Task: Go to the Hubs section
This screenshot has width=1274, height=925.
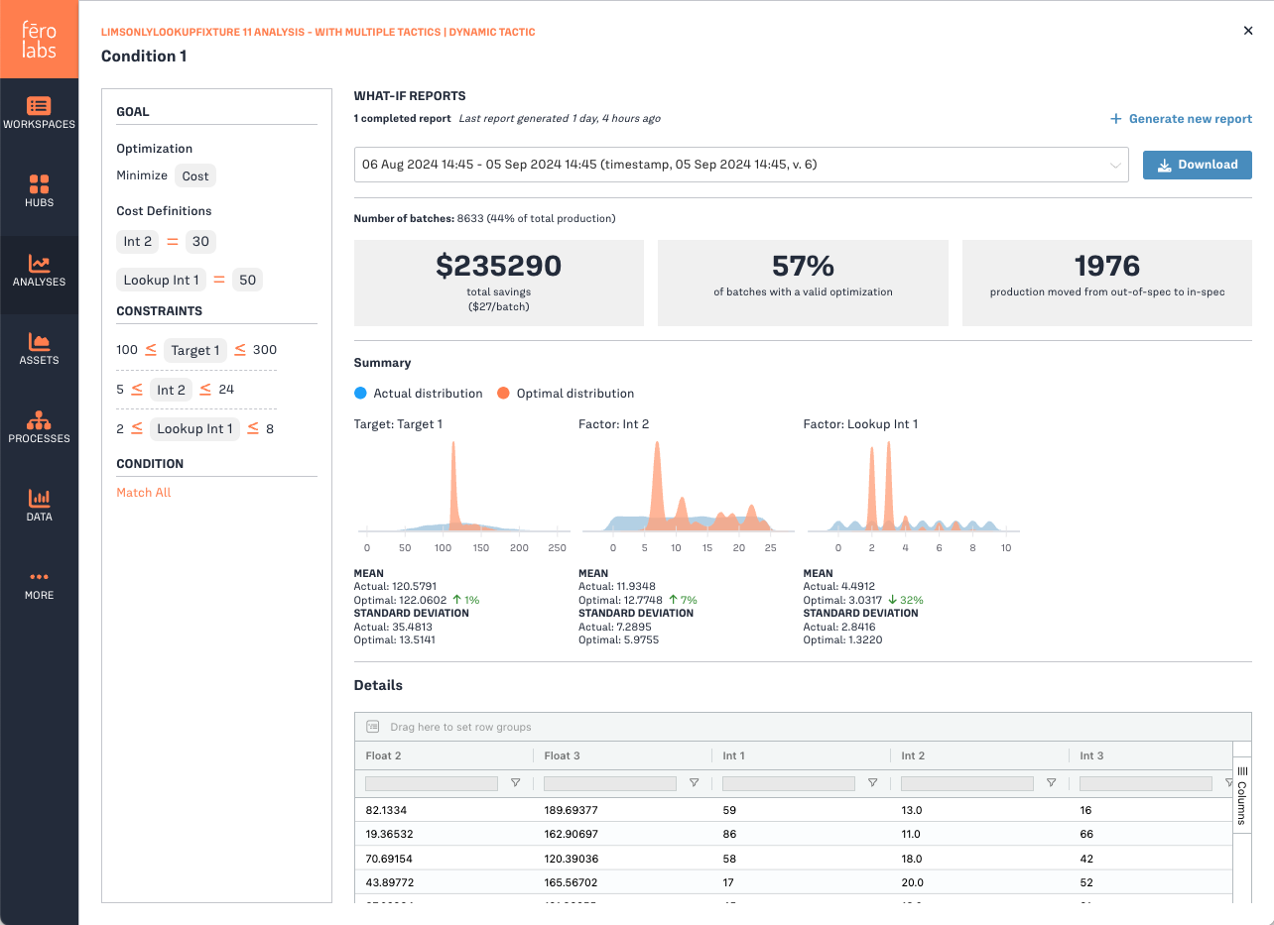Action: (x=39, y=191)
